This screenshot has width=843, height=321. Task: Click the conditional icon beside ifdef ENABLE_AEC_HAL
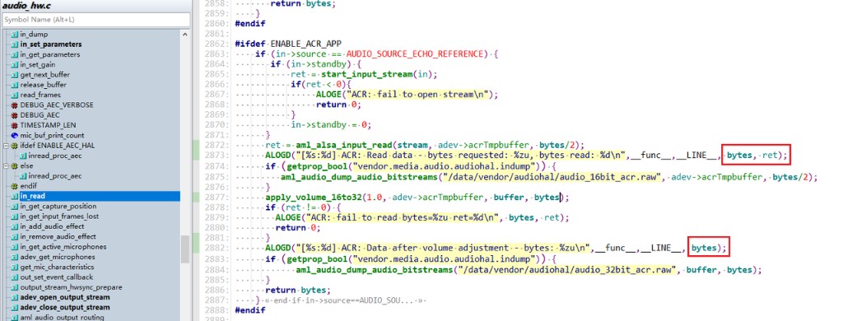tap(15, 146)
